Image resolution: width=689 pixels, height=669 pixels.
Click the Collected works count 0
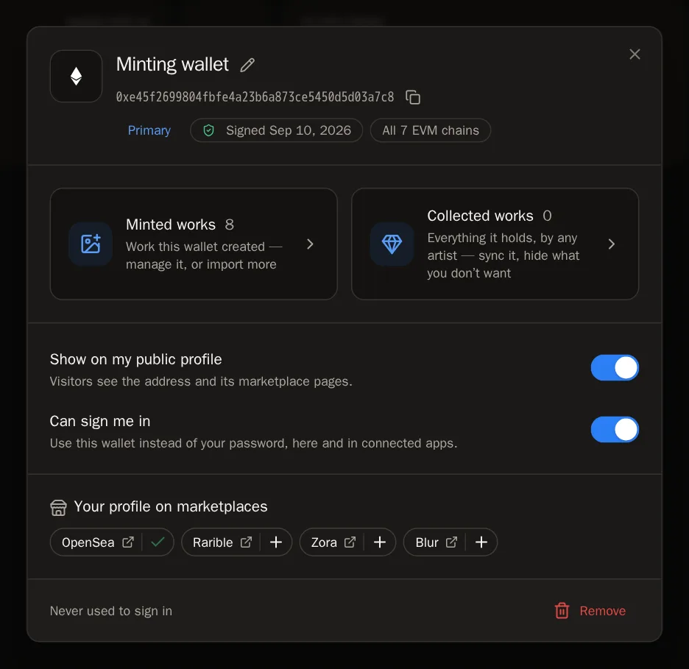coord(547,216)
